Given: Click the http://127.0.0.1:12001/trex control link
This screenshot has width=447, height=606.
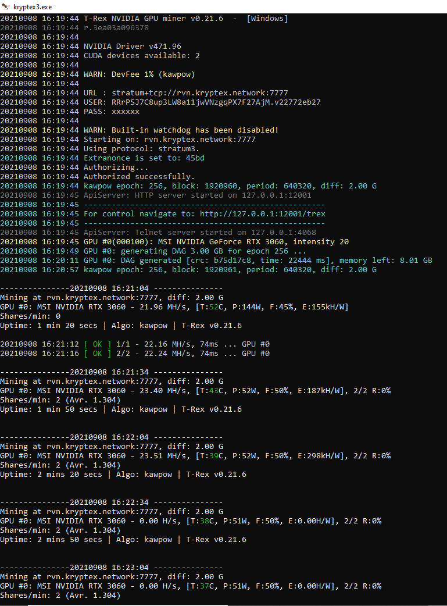Looking at the screenshot, I should (x=263, y=213).
